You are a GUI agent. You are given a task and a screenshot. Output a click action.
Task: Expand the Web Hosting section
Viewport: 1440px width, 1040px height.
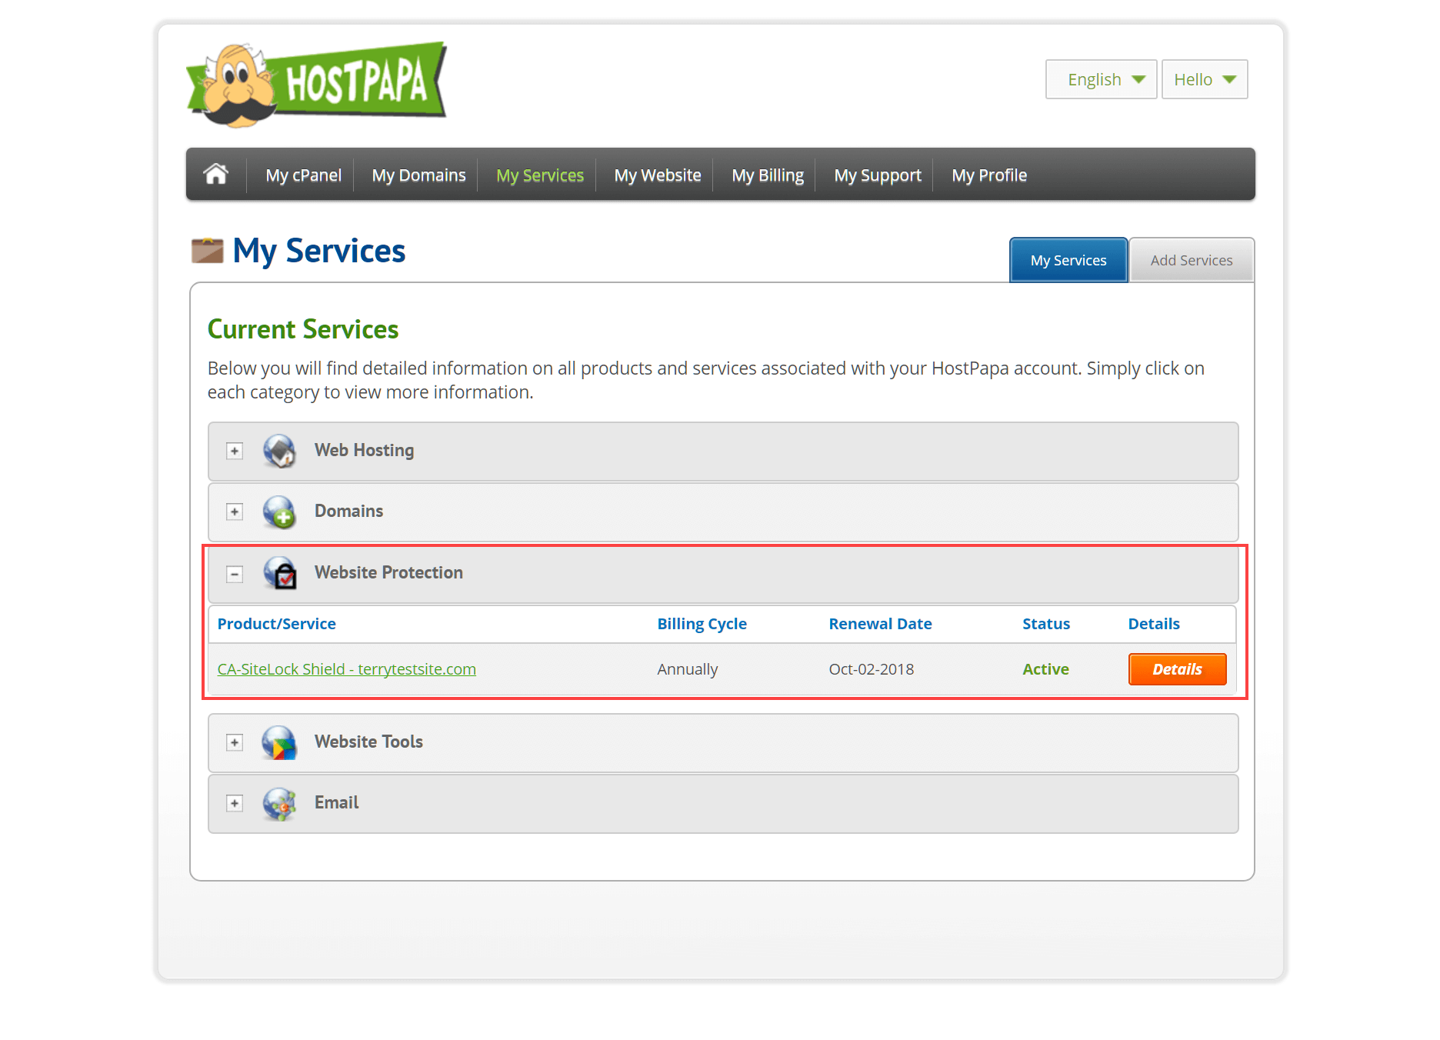coord(235,451)
